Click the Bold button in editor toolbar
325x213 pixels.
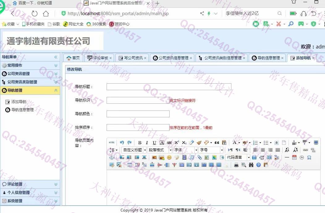tap(140, 143)
